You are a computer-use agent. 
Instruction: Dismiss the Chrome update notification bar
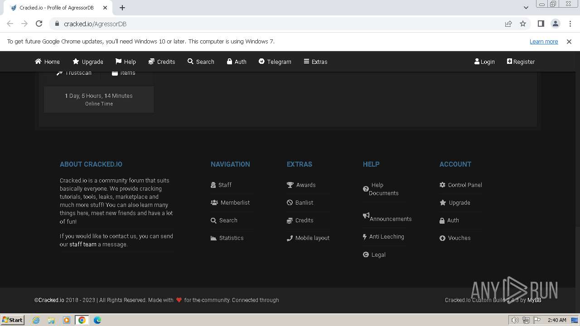coord(569,41)
